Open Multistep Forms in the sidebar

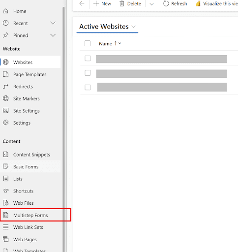[x=30, y=215]
